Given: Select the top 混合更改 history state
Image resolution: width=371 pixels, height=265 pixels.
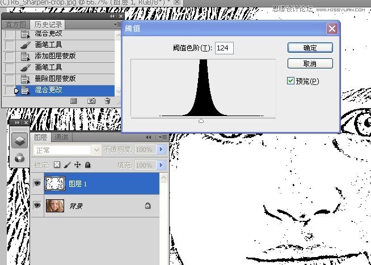Looking at the screenshot, I should tap(65, 34).
